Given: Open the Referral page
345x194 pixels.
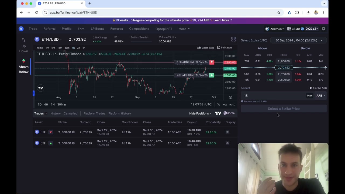Looking at the screenshot, I should [x=49, y=29].
